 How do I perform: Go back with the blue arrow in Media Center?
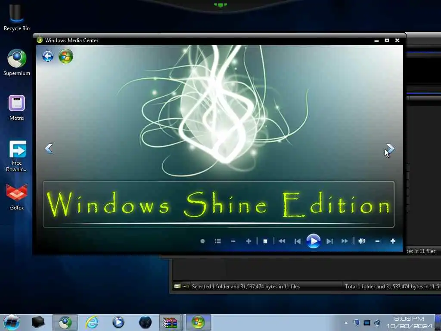(48, 56)
